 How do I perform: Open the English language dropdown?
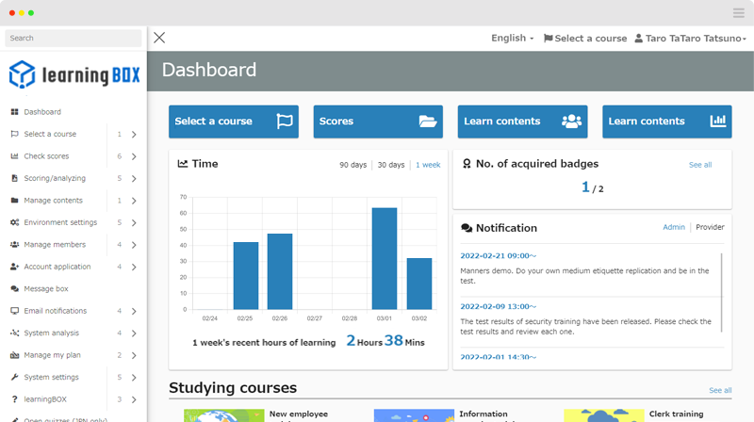(512, 39)
